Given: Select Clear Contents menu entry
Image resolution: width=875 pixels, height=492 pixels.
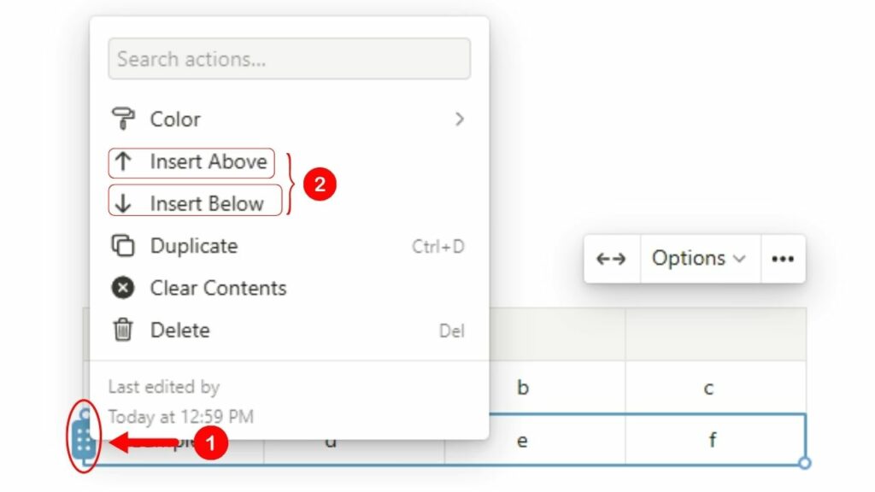Looking at the screenshot, I should click(219, 288).
